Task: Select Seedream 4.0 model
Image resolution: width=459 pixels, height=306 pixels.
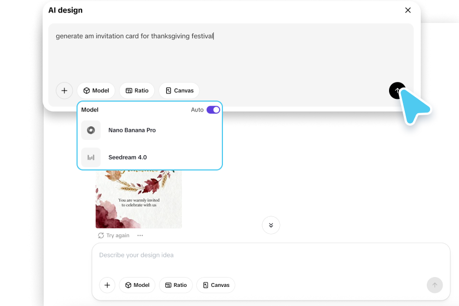Action: [x=150, y=157]
